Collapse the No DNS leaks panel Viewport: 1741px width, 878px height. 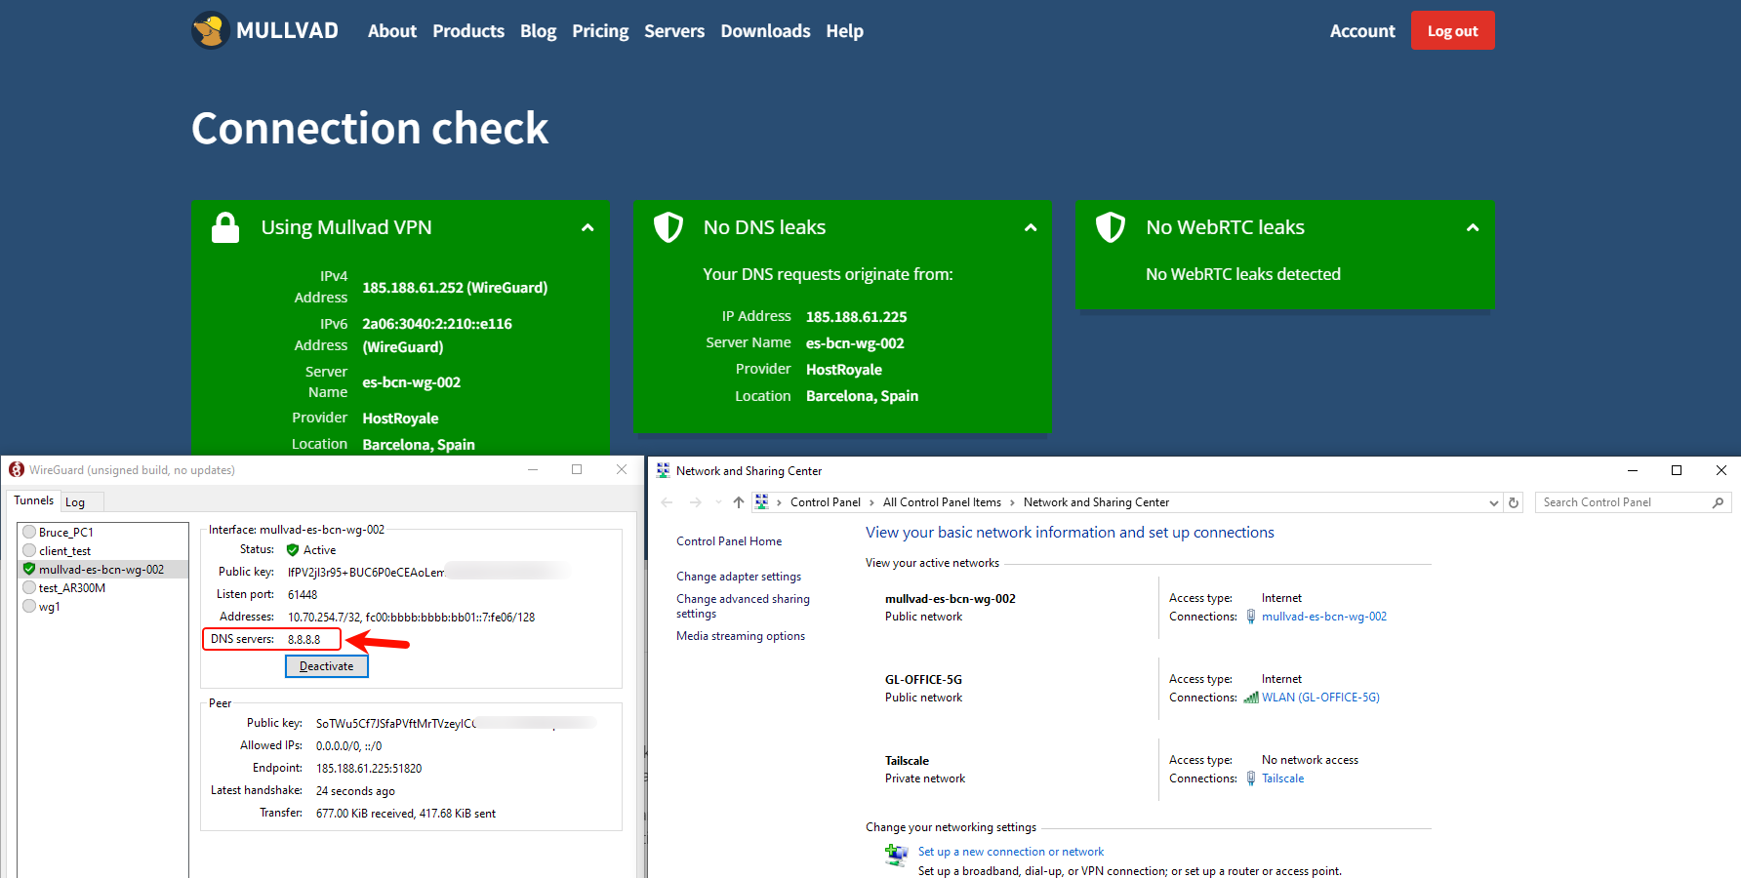click(x=1031, y=227)
